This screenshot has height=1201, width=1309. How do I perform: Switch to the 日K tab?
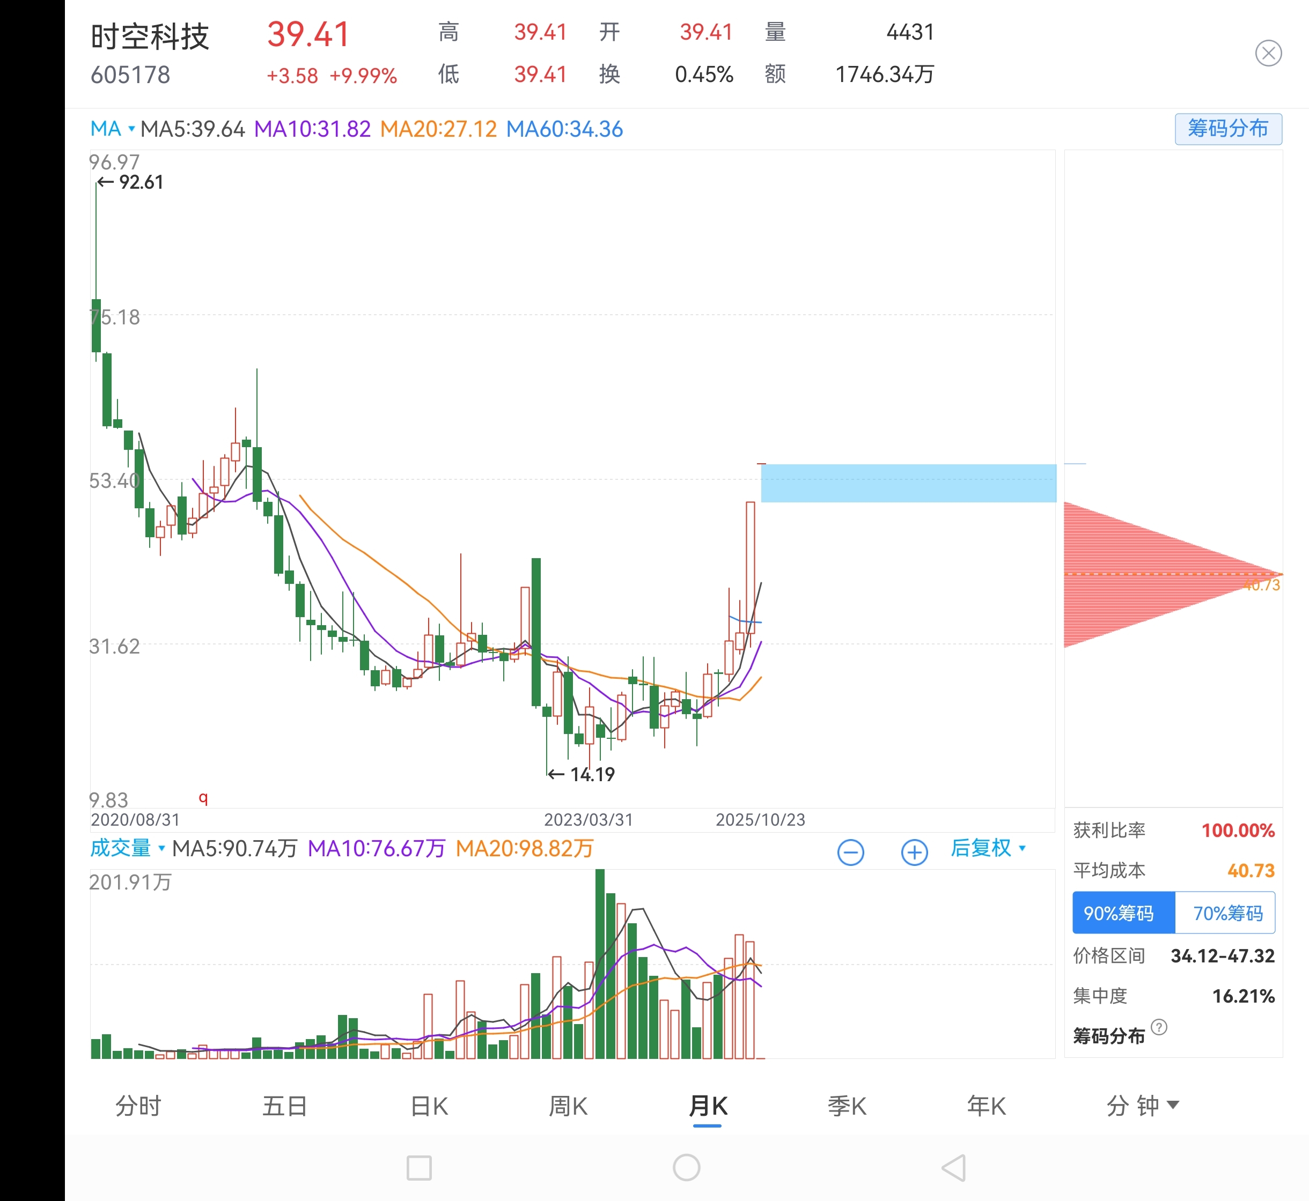coord(429,1106)
